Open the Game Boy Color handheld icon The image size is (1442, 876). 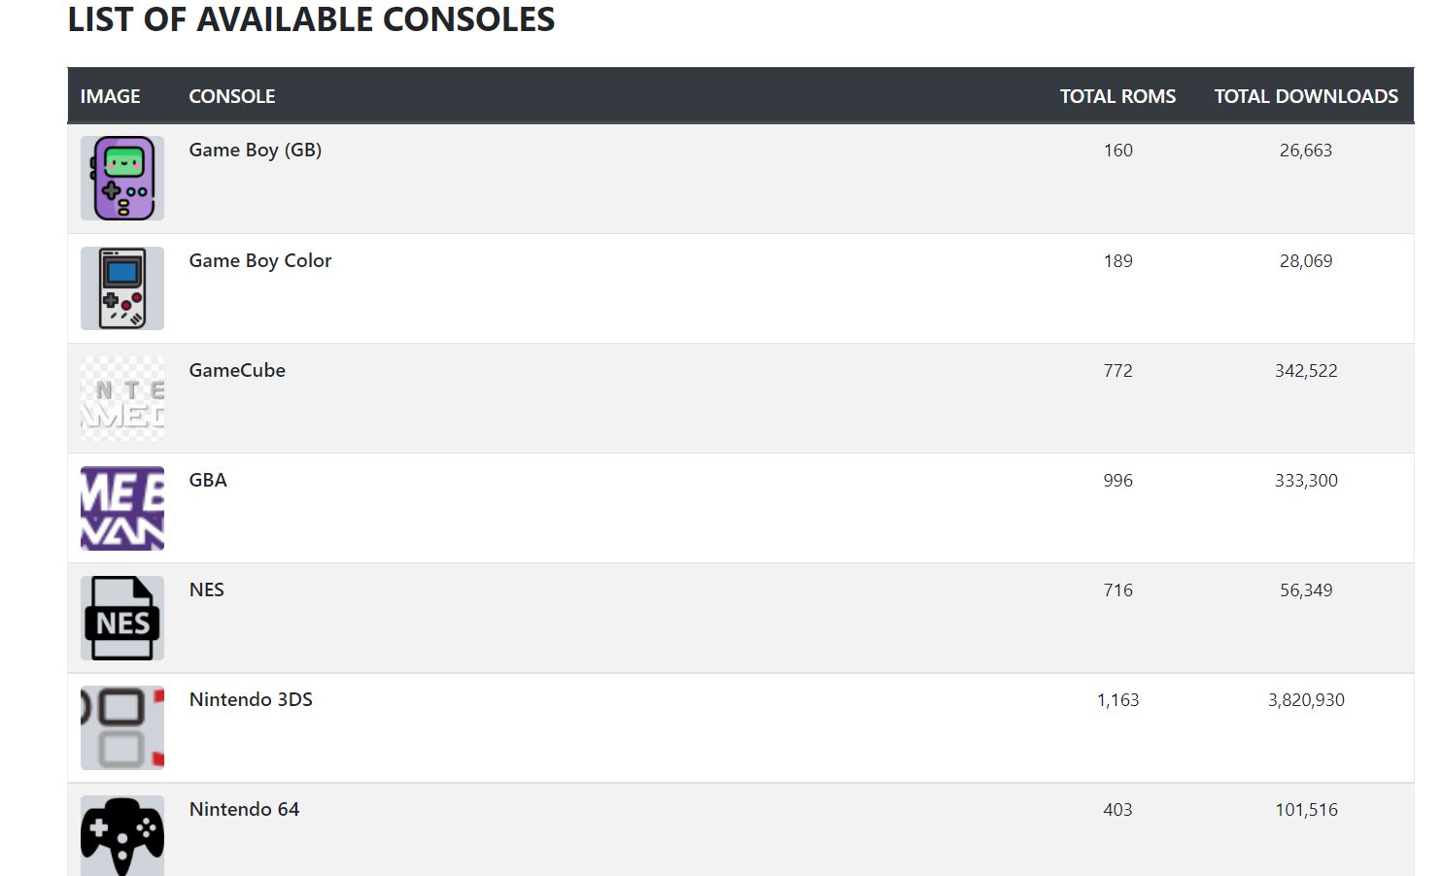(122, 288)
